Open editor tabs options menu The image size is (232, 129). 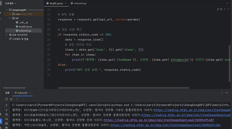click(227, 3)
